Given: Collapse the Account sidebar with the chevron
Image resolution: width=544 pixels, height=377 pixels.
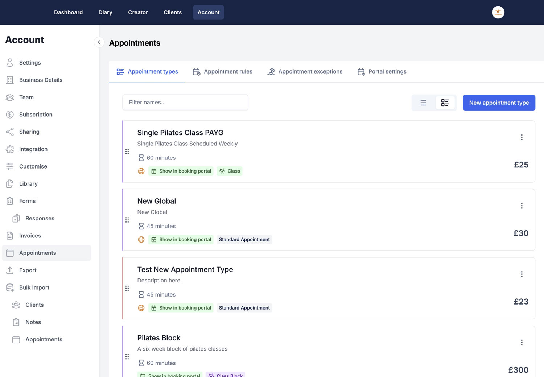Looking at the screenshot, I should point(99,42).
